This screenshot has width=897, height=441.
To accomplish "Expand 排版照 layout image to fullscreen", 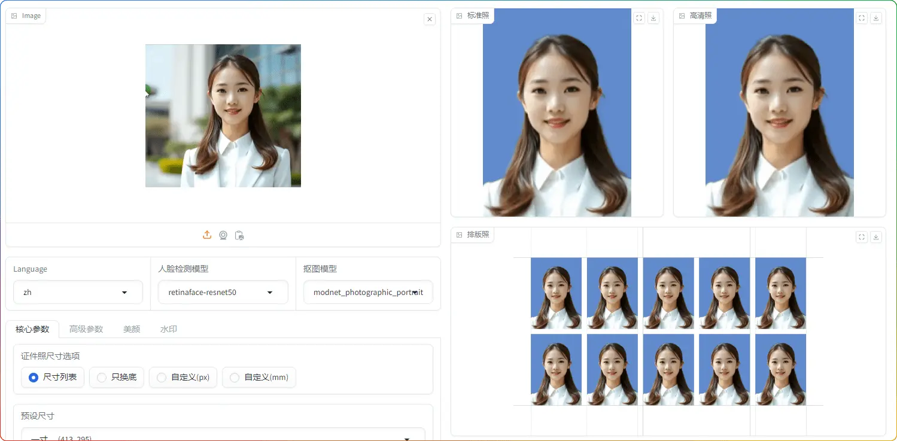I will pyautogui.click(x=862, y=237).
